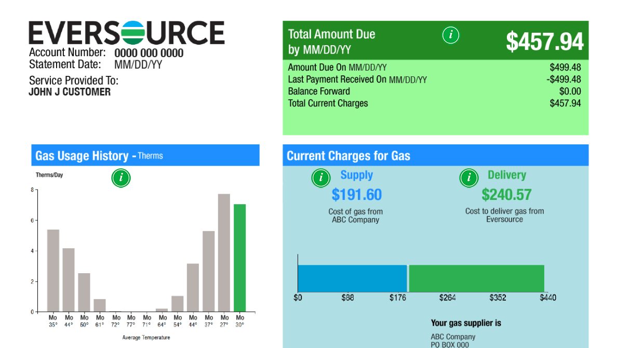The height and width of the screenshot is (348, 630).
Task: Click the green Delivery segment of charges bar
Action: [477, 278]
